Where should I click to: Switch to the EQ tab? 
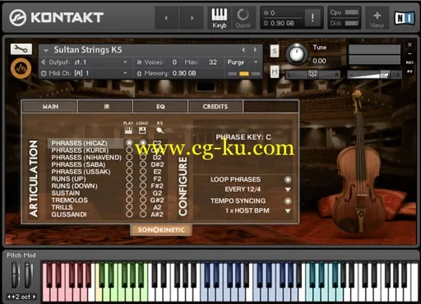click(x=160, y=107)
